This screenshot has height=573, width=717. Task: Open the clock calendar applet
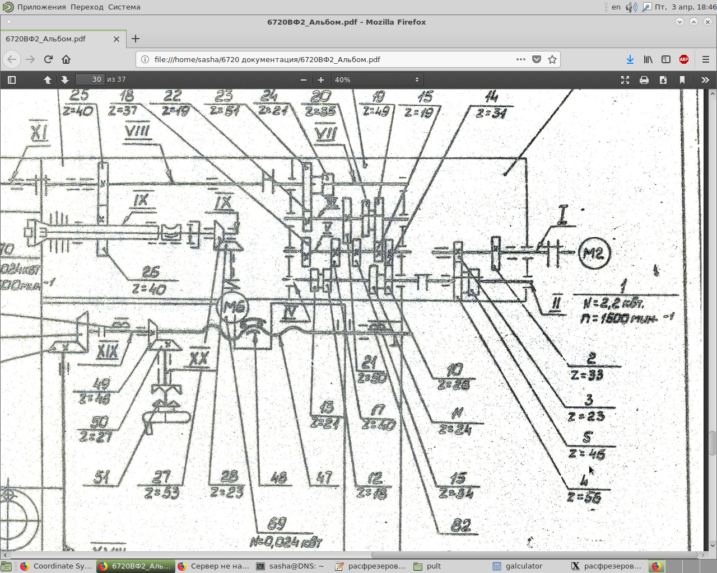coord(686,7)
